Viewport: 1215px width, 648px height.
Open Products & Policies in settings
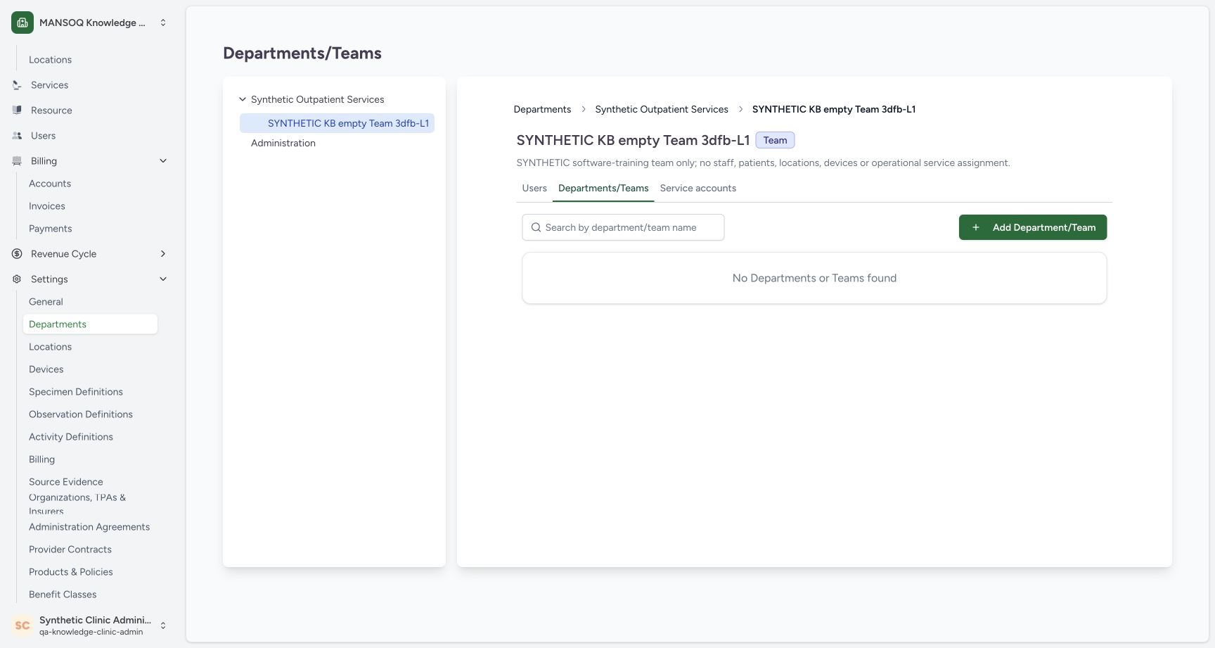[x=71, y=572]
